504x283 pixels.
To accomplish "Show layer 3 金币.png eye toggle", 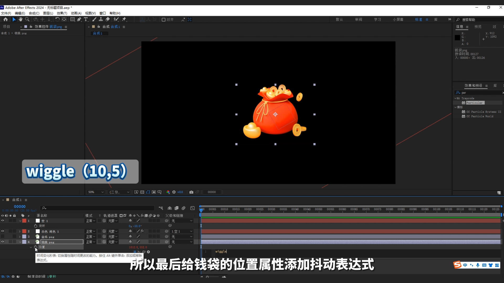I will pos(3,237).
